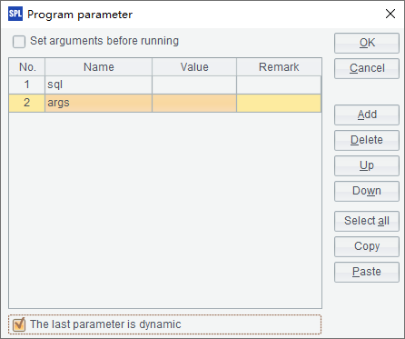Click the Remark cell of args row

pyautogui.click(x=279, y=103)
